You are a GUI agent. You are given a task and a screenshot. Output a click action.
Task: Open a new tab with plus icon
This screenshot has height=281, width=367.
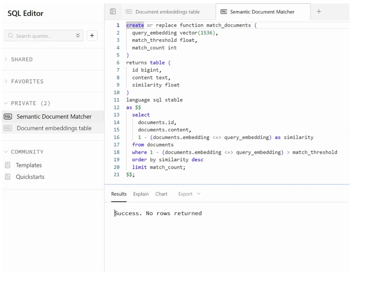(x=319, y=11)
